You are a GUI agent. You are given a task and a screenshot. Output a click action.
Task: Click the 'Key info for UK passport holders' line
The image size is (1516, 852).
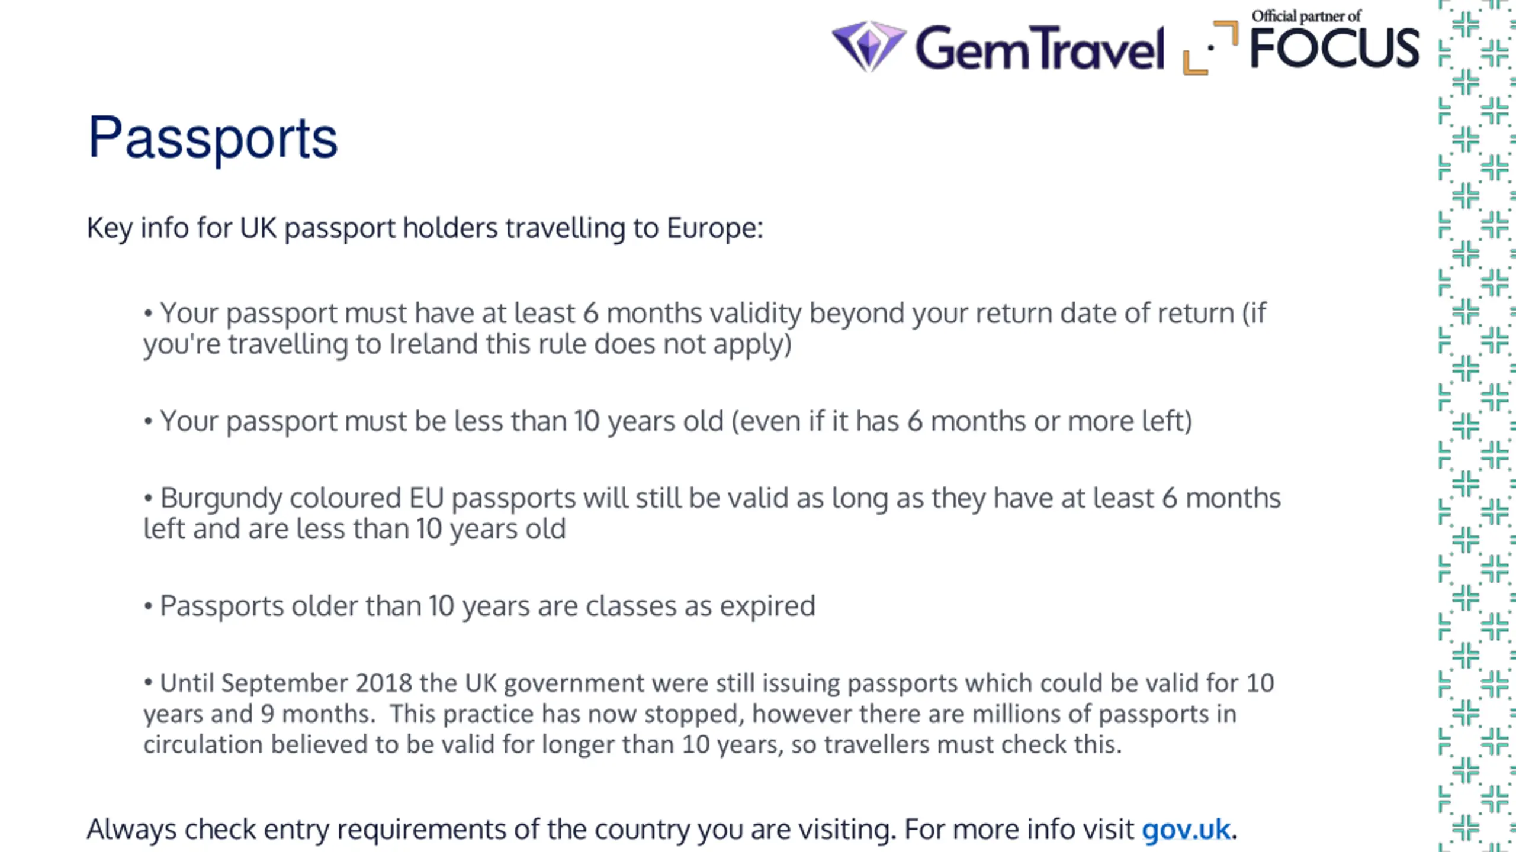[x=425, y=228]
